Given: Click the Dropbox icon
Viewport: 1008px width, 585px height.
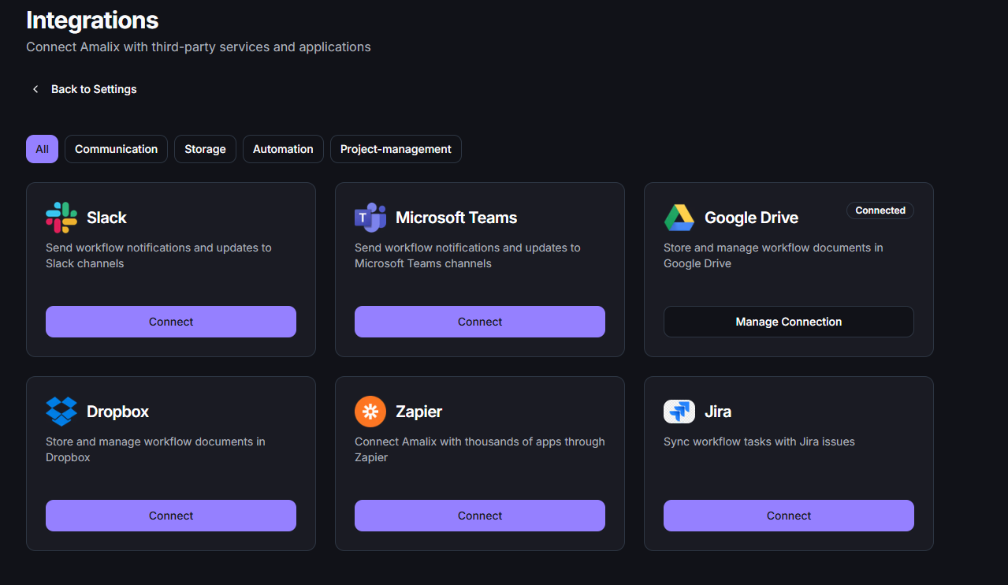Looking at the screenshot, I should [61, 411].
